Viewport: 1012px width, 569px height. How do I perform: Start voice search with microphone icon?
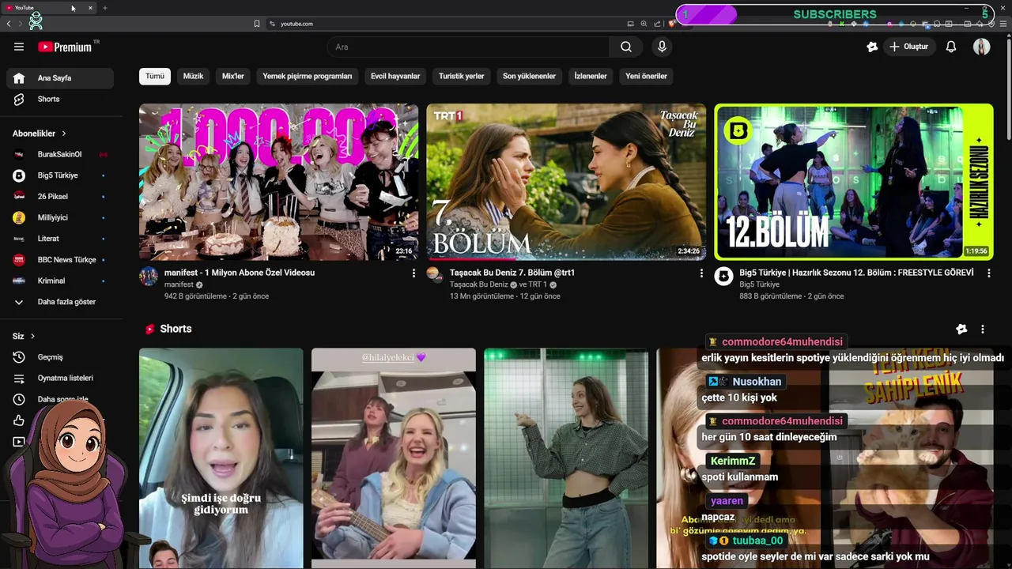click(x=662, y=47)
